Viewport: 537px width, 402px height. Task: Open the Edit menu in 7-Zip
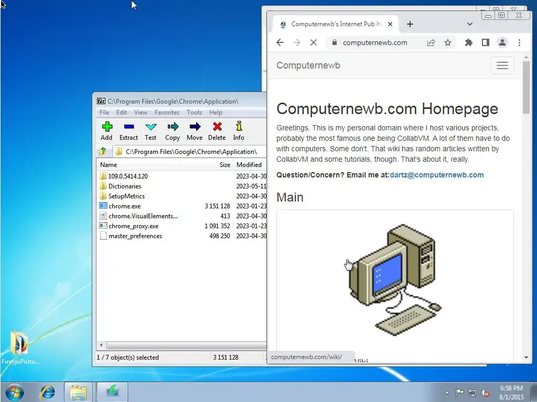122,113
